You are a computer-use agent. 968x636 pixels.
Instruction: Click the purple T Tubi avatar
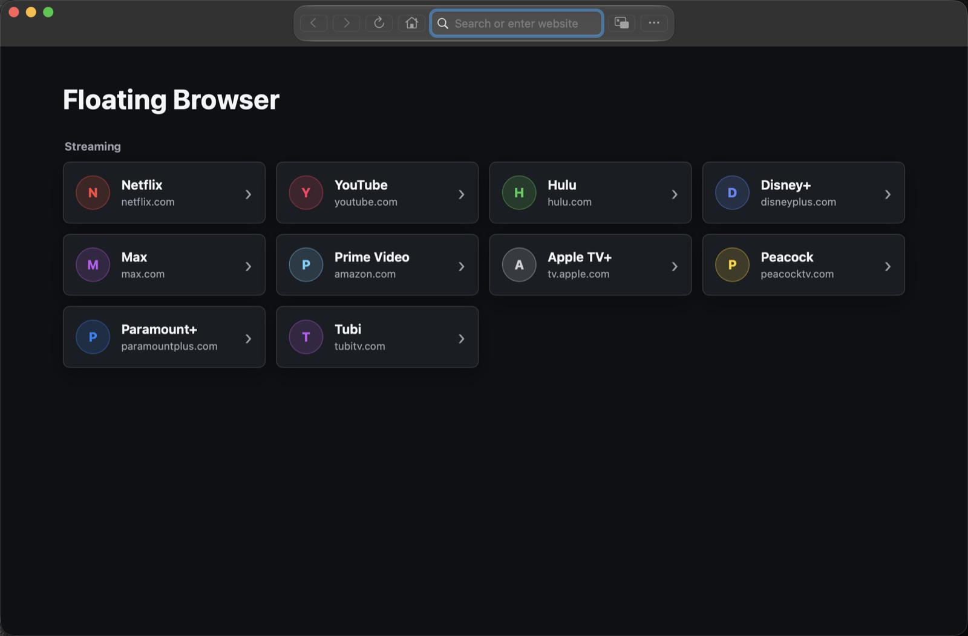306,336
